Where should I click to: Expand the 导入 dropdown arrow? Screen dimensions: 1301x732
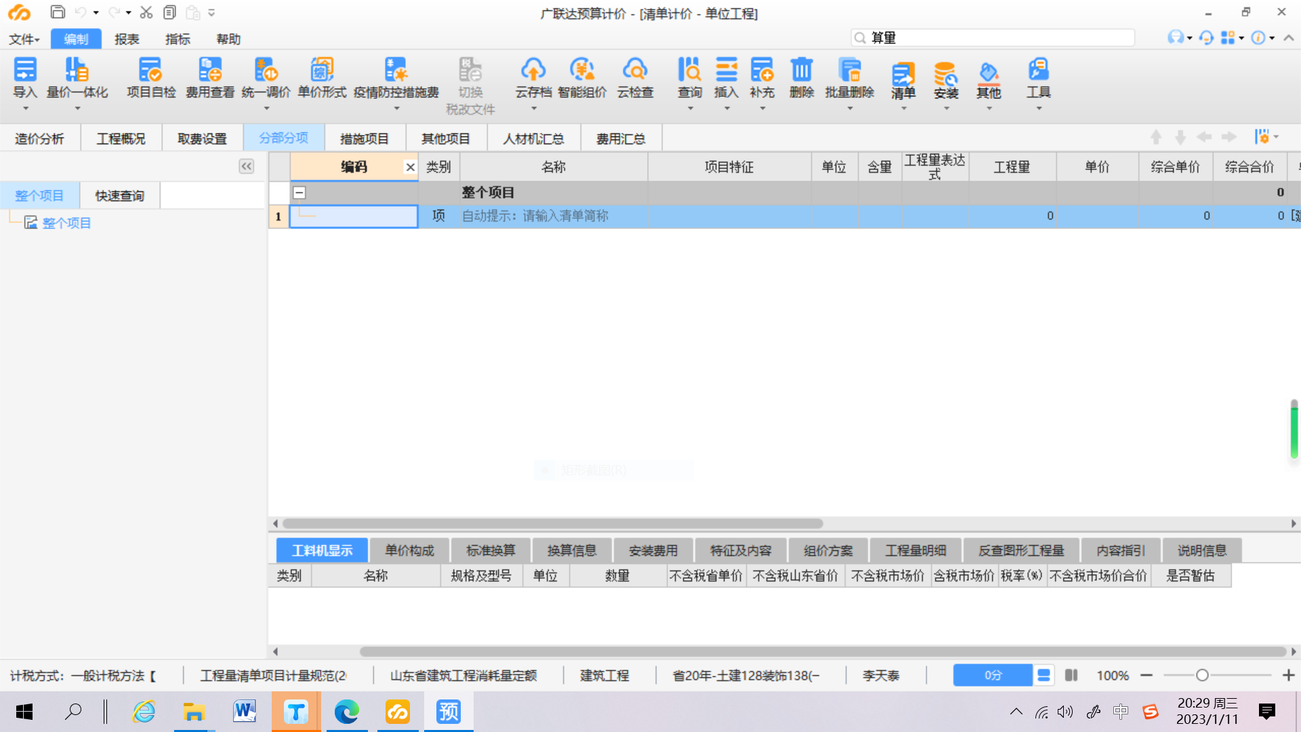point(25,108)
